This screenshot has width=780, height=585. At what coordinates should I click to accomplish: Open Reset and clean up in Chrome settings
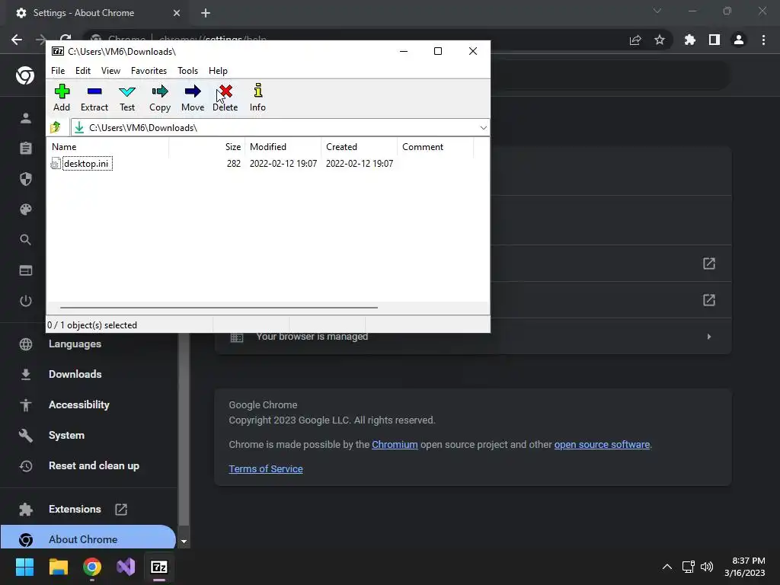[x=94, y=465]
